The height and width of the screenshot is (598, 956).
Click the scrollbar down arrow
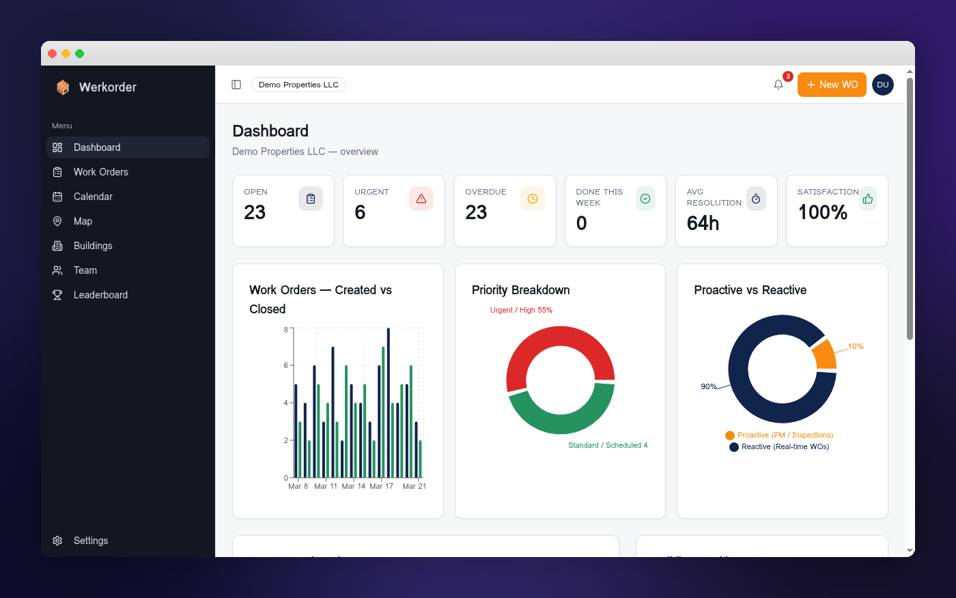point(910,551)
